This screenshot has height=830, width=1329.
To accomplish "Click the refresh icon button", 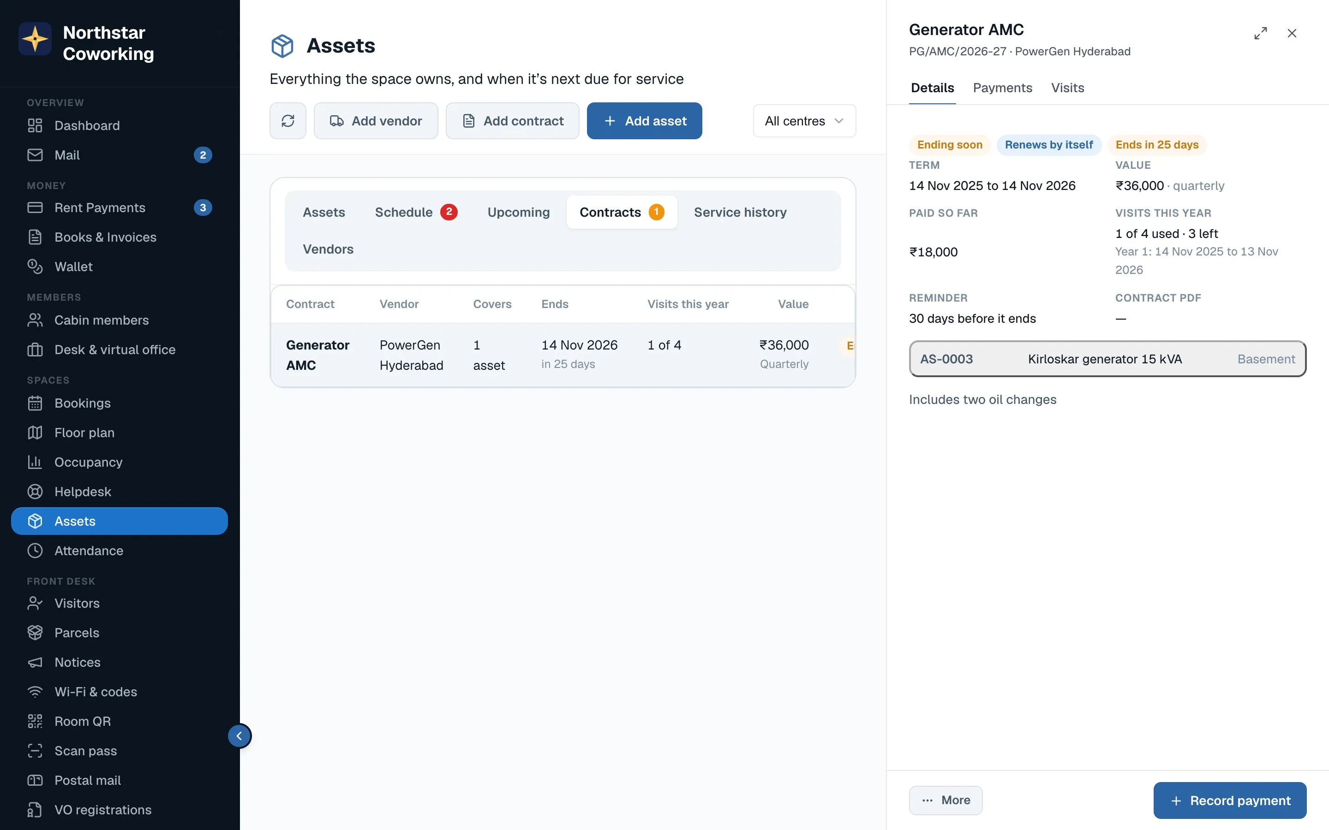I will pos(288,121).
